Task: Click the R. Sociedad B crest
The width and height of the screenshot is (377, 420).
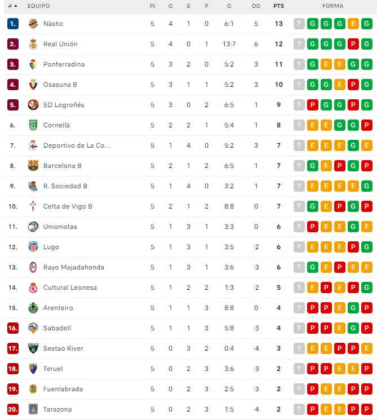Action: click(x=33, y=186)
